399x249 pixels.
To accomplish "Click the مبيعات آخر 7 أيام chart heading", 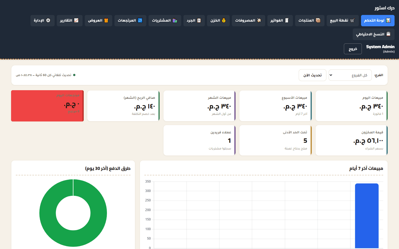I will point(366,168).
